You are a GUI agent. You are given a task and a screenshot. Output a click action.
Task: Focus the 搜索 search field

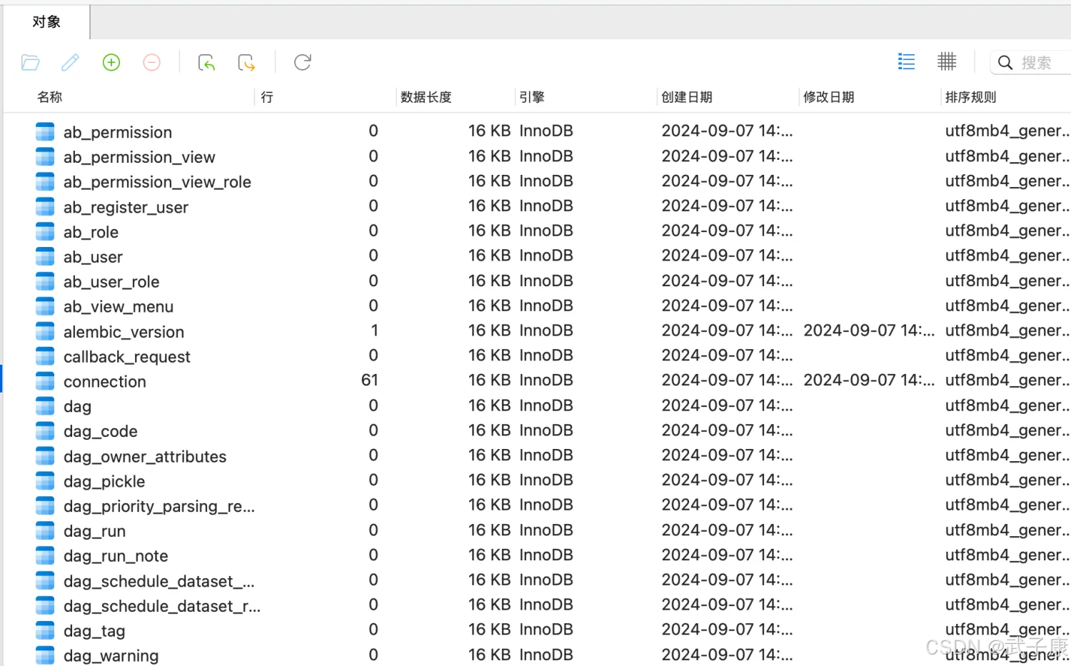click(x=1030, y=63)
